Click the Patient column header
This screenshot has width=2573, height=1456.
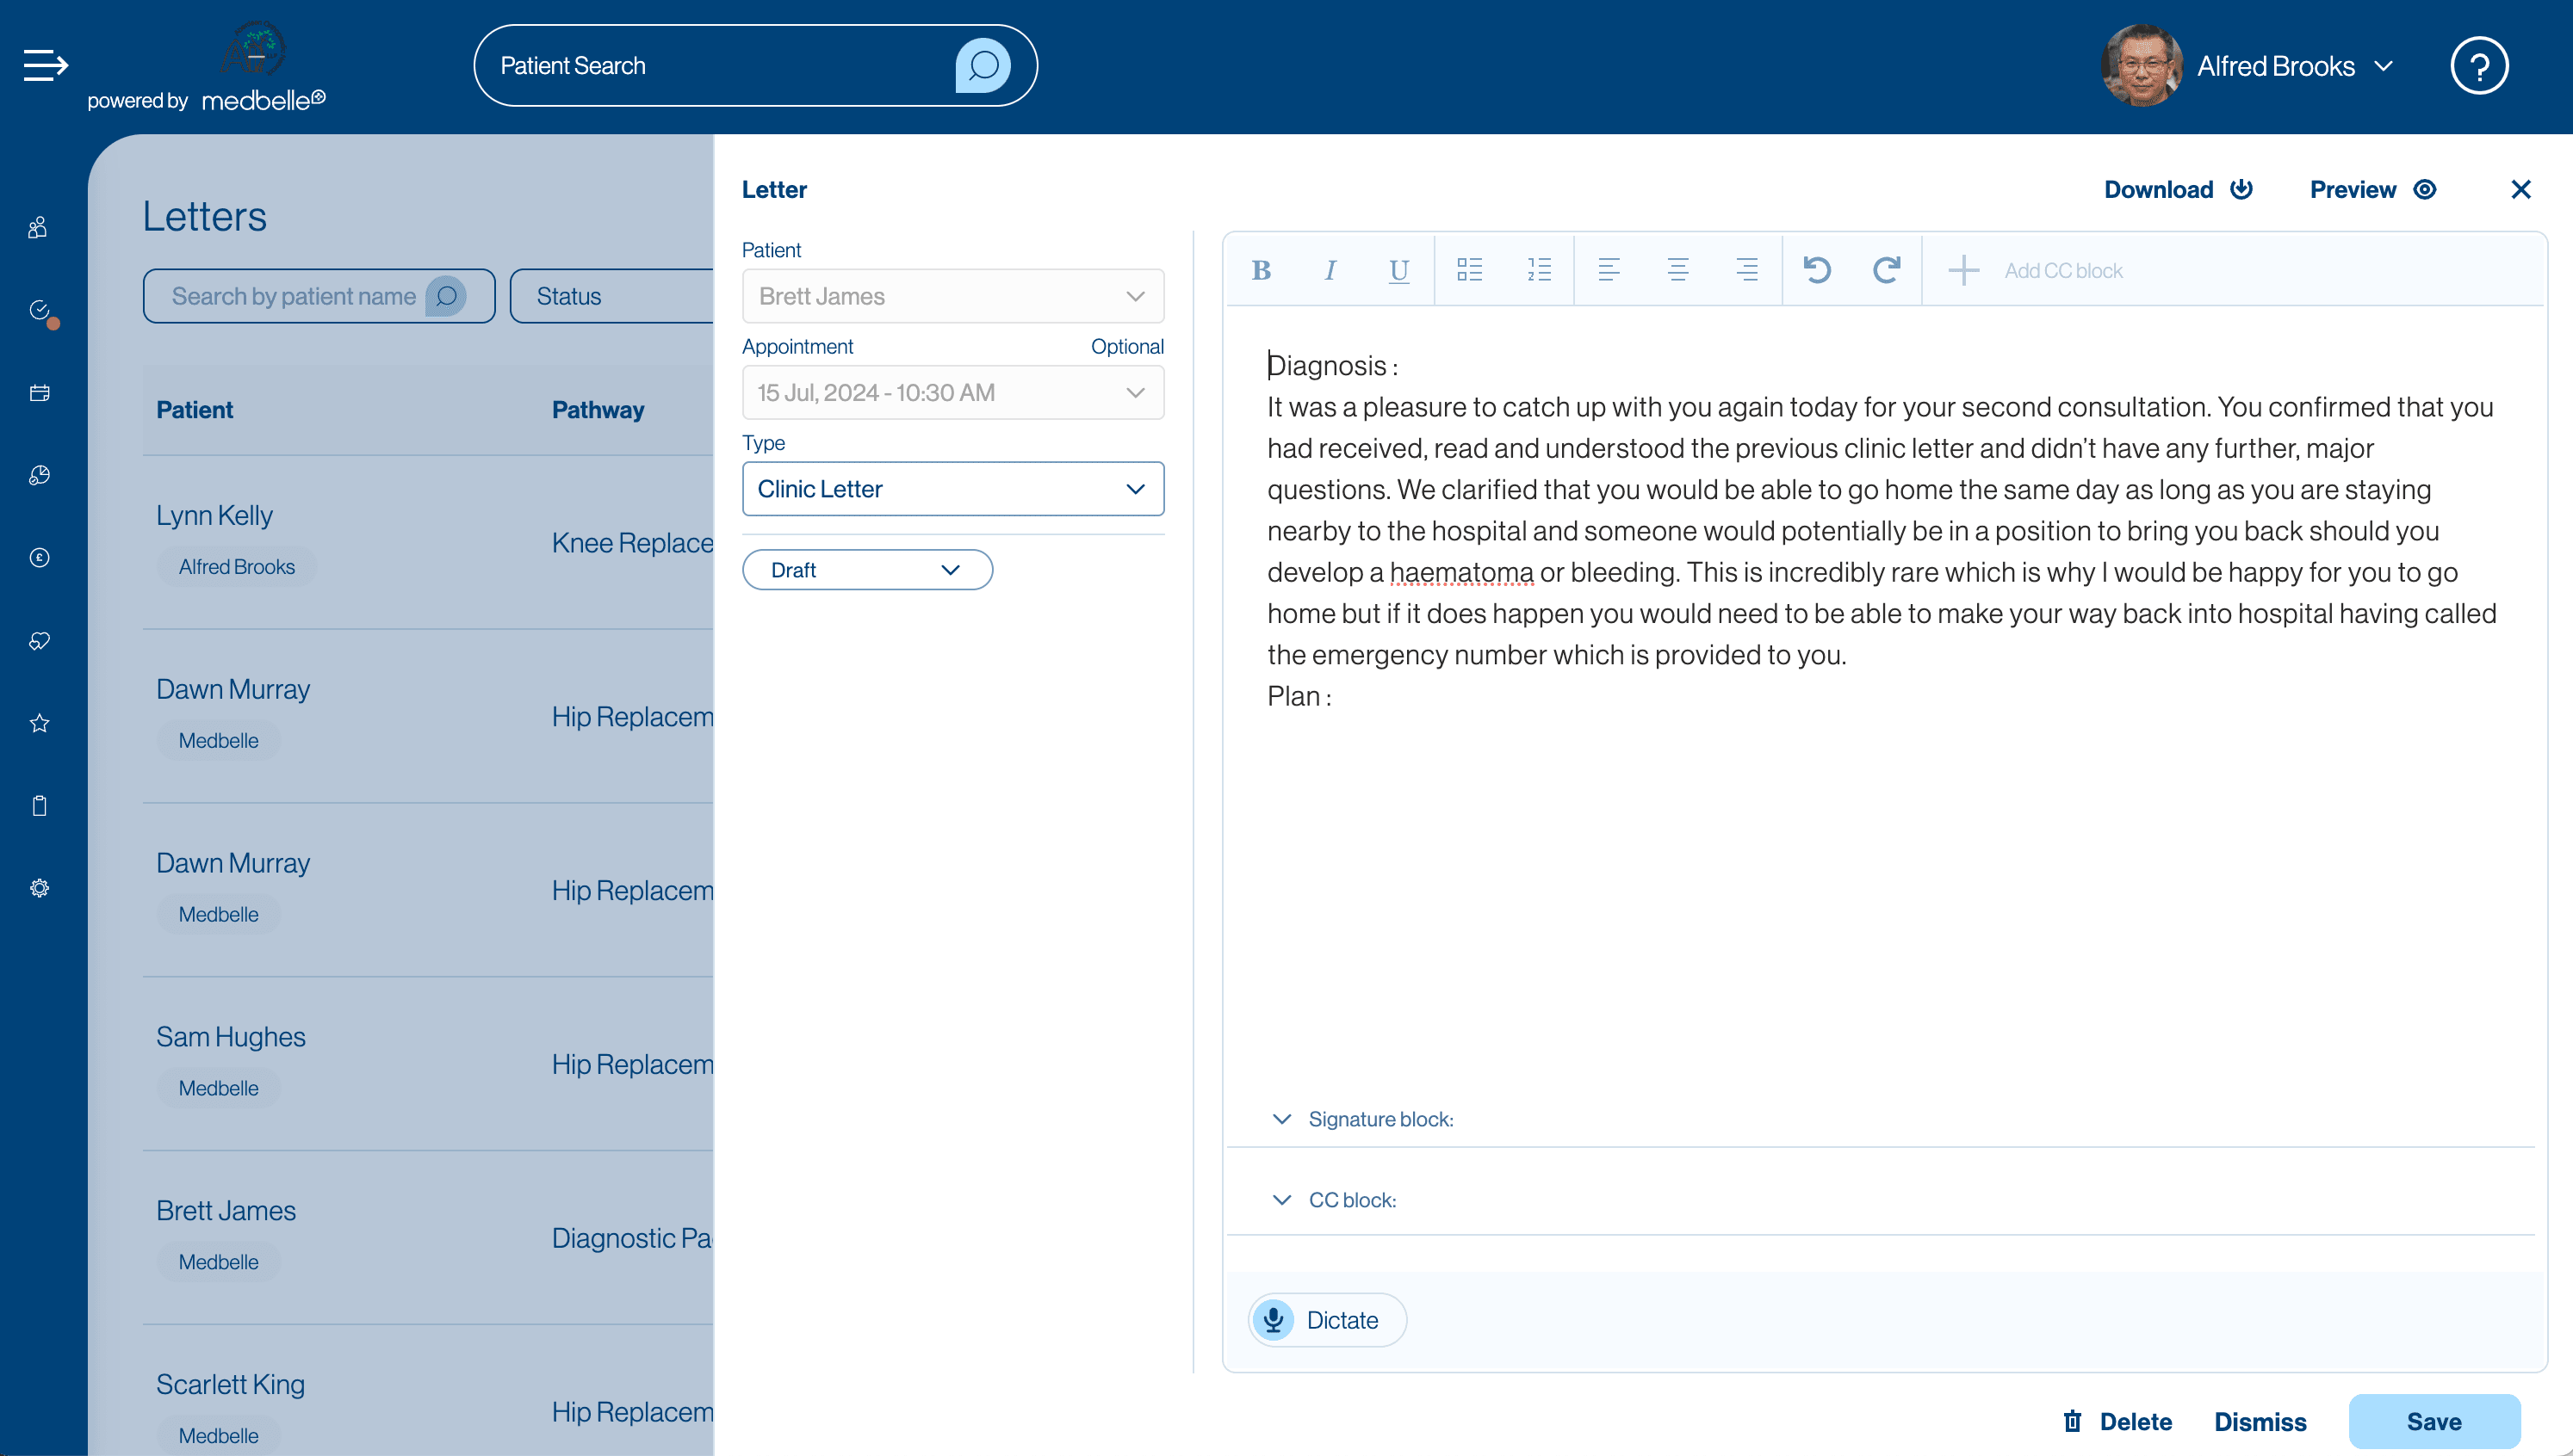(194, 410)
